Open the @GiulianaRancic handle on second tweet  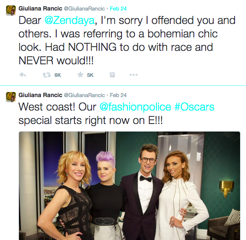click(x=84, y=95)
